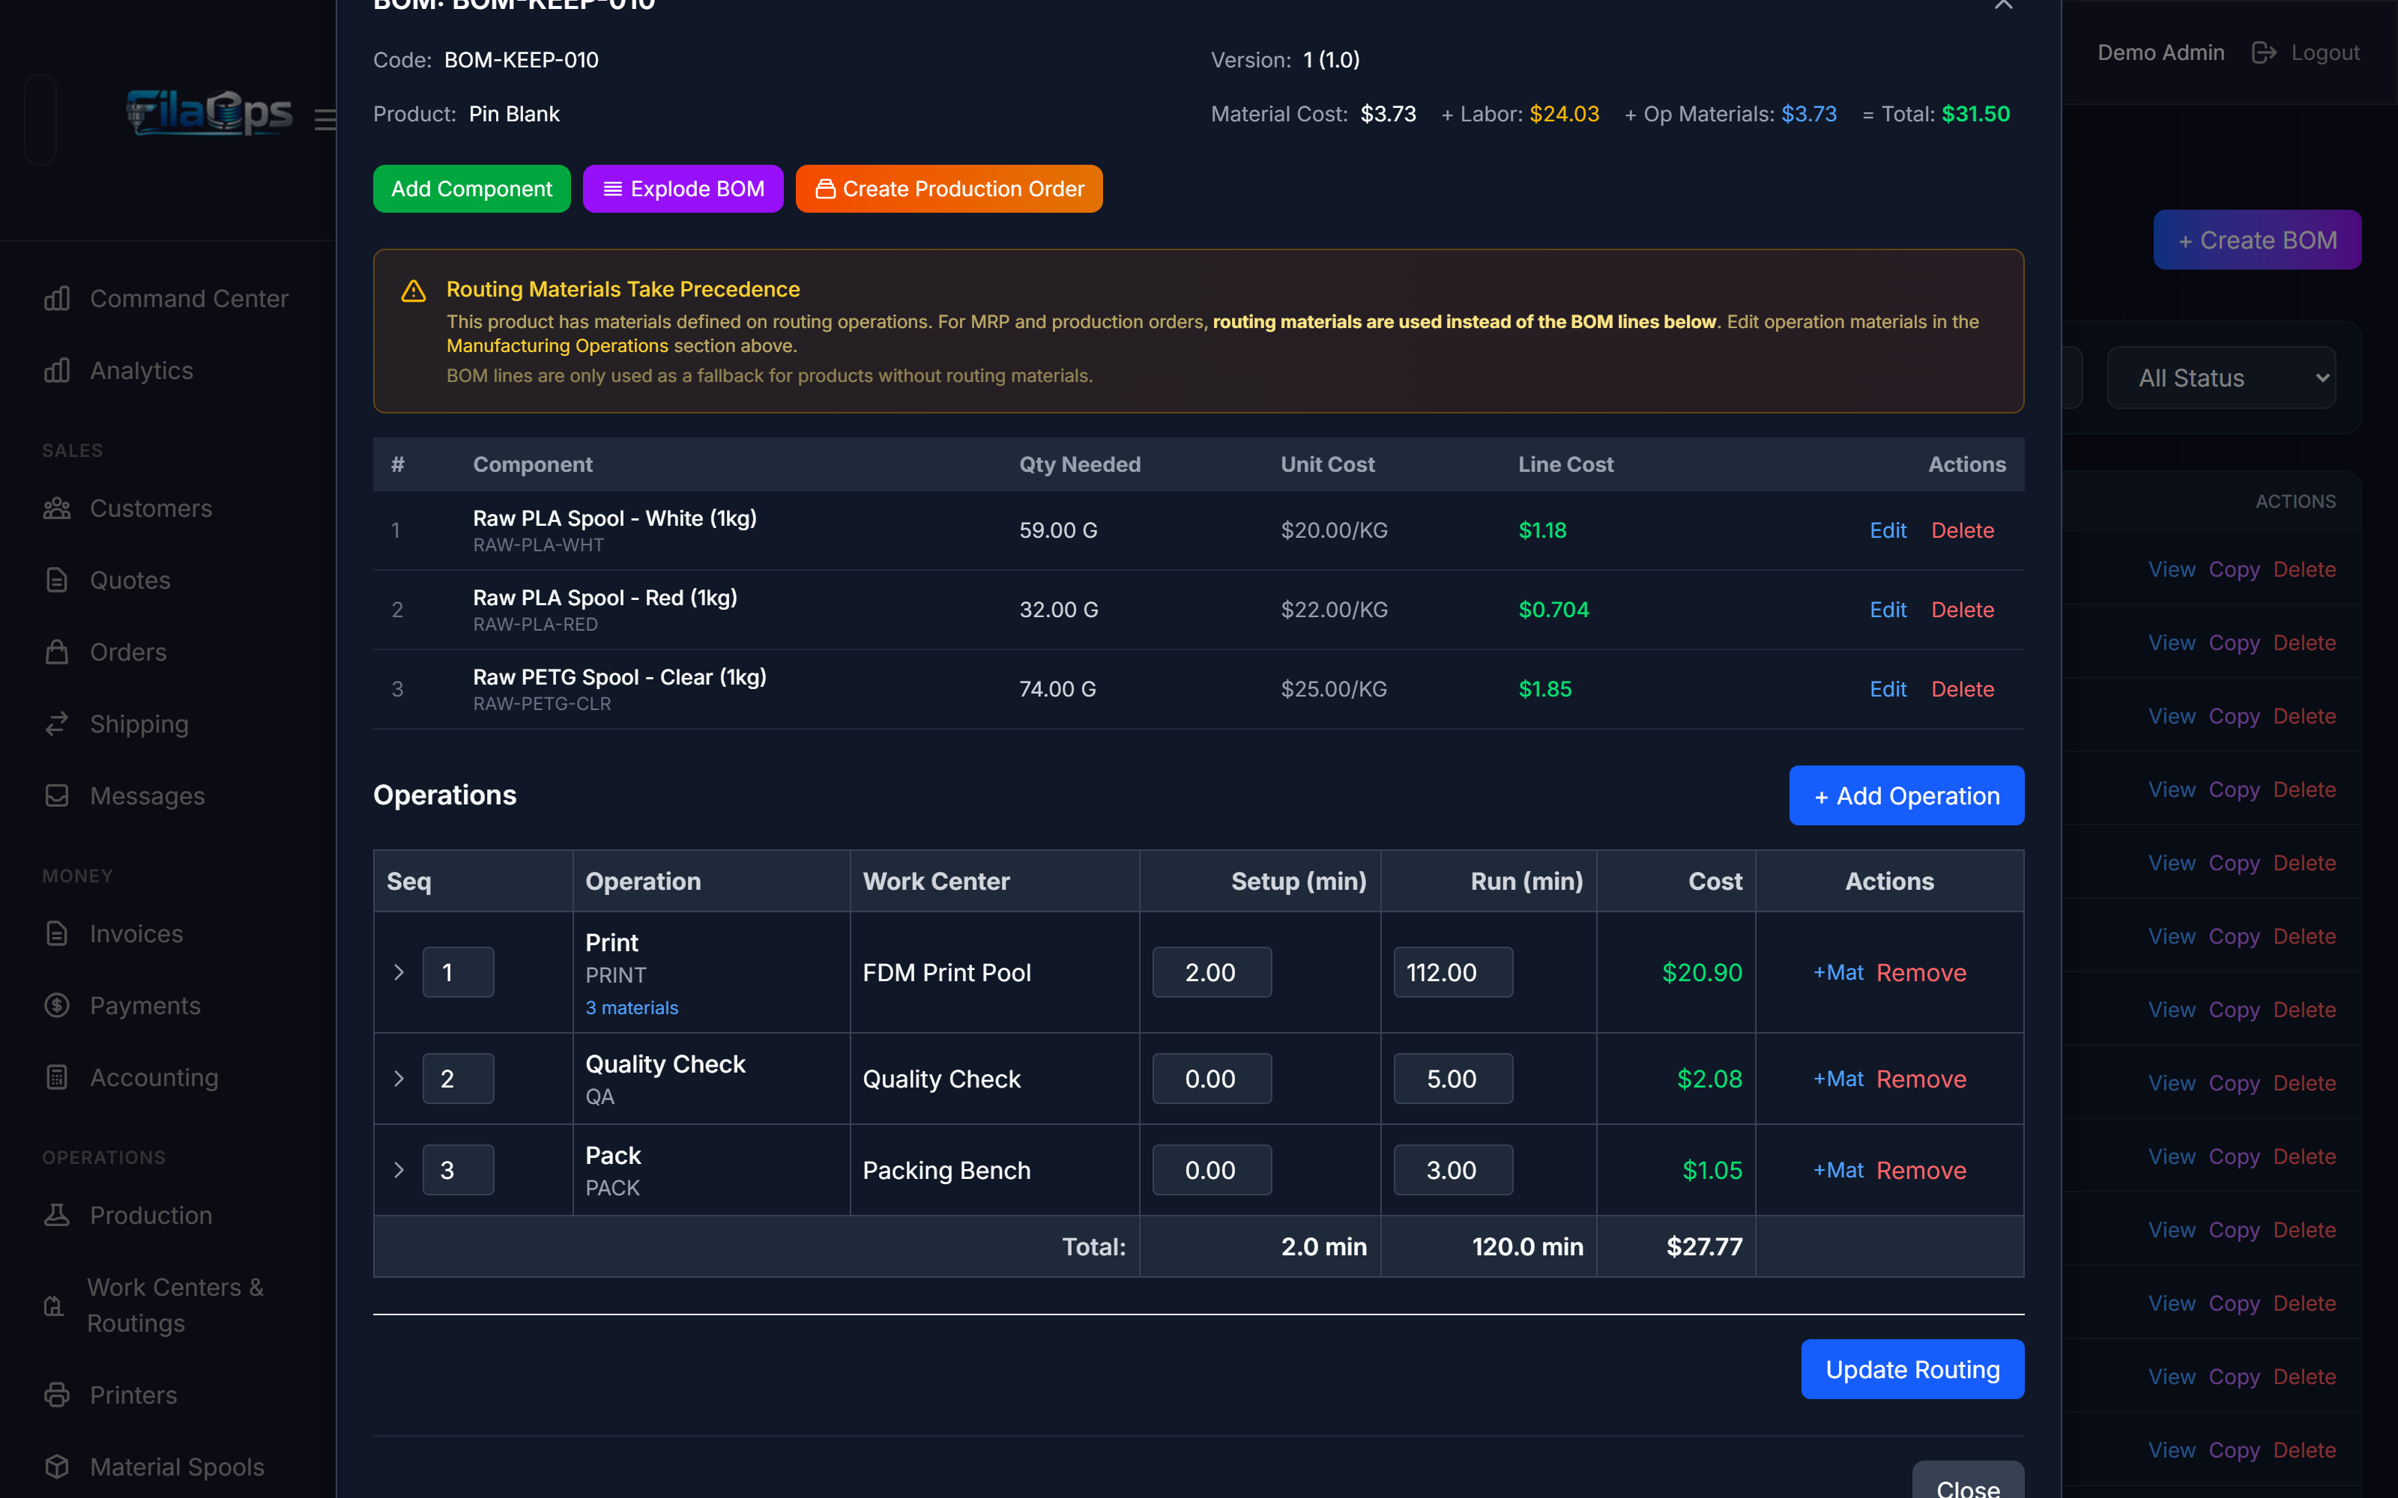2398x1498 pixels.
Task: Click the Work Centers & Routings icon
Action: 55,1306
